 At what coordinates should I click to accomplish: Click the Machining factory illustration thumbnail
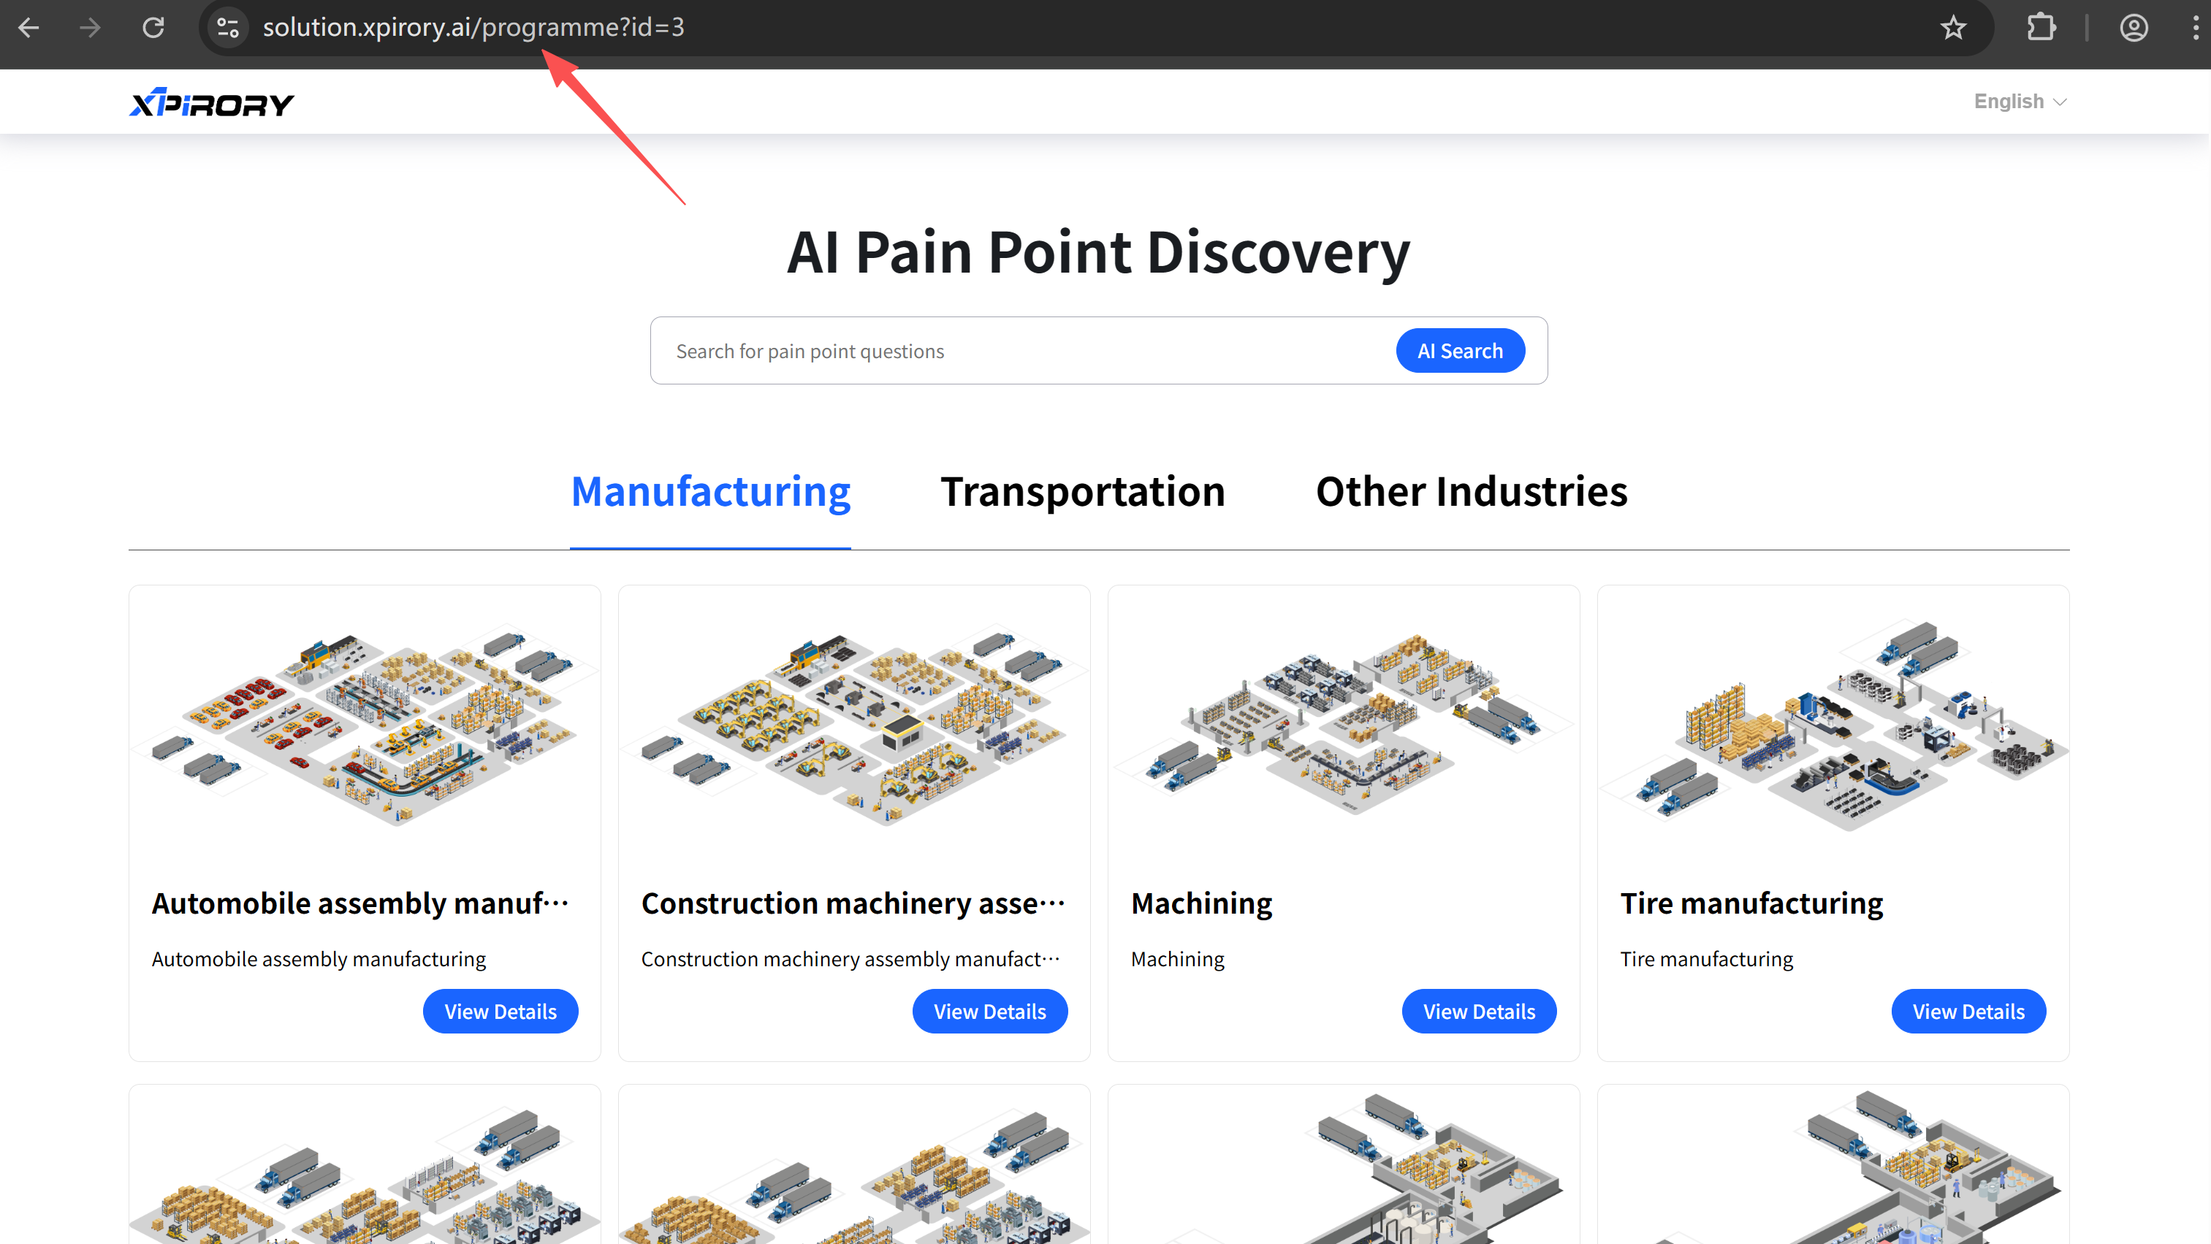click(x=1343, y=724)
